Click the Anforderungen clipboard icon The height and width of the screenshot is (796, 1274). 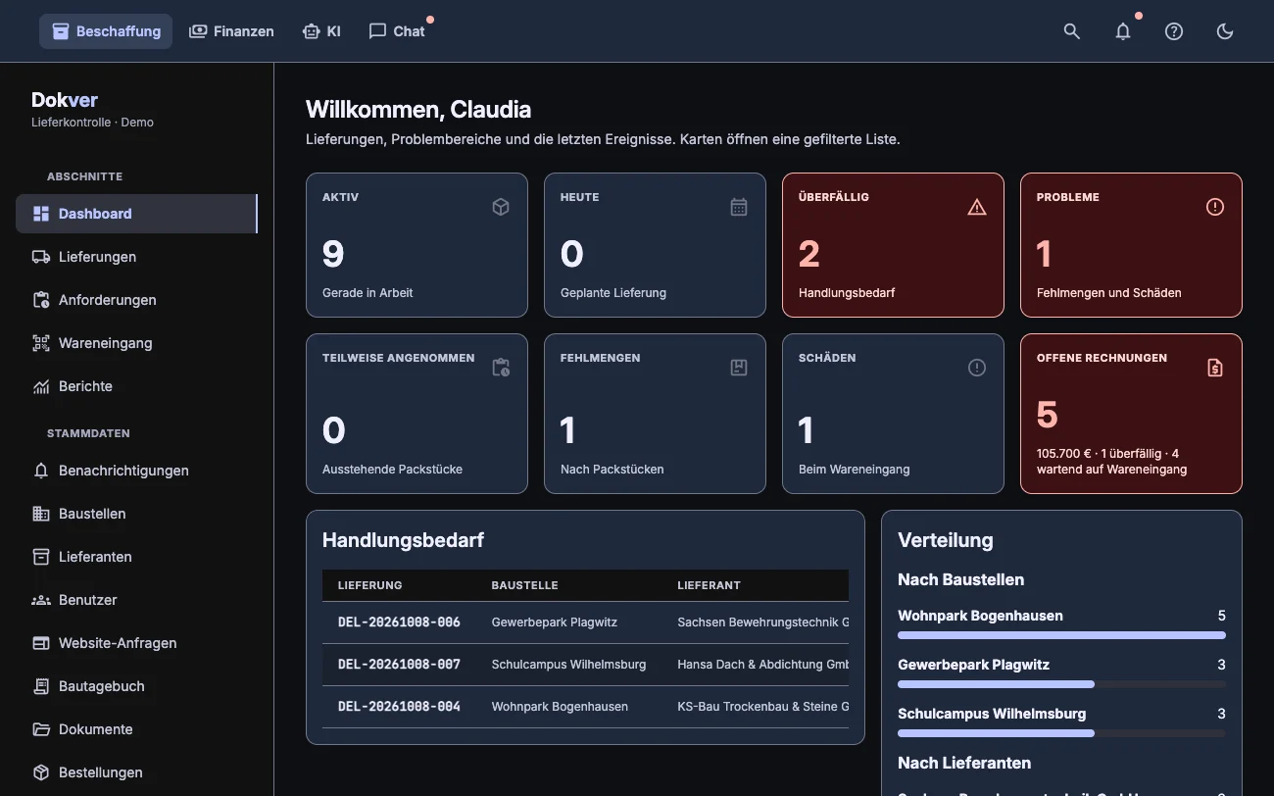tap(41, 300)
